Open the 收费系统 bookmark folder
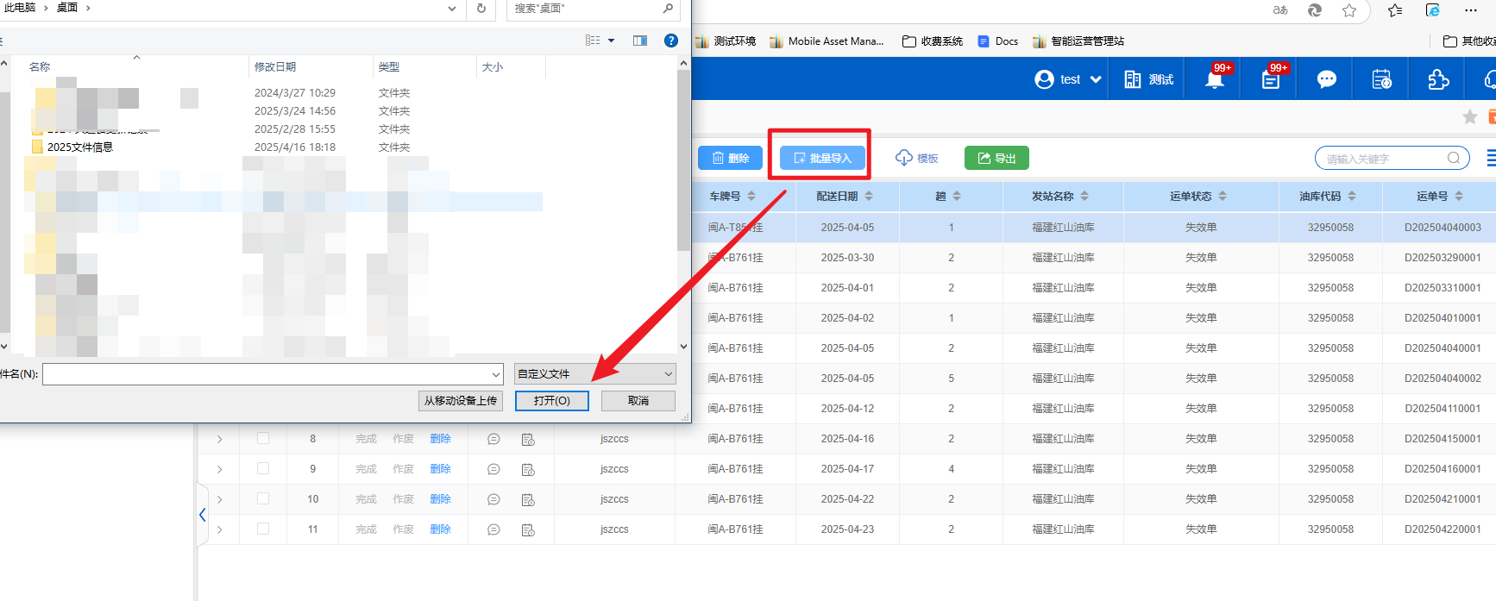The height and width of the screenshot is (601, 1496). click(x=932, y=41)
